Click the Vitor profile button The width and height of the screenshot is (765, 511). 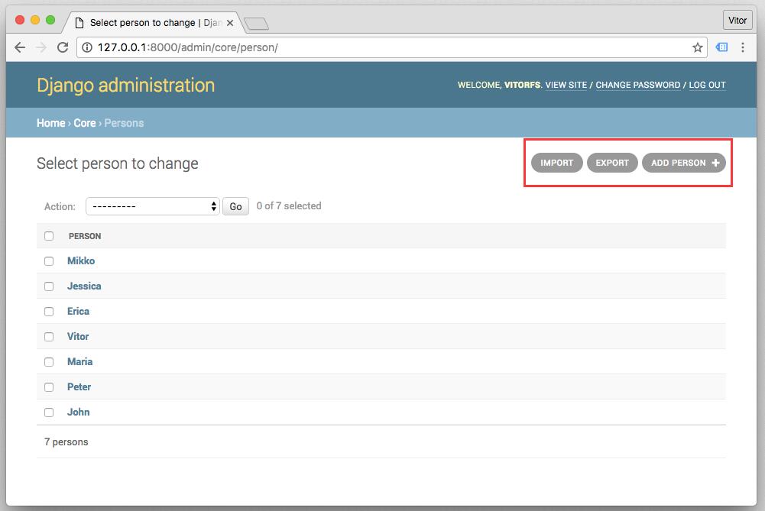[737, 20]
